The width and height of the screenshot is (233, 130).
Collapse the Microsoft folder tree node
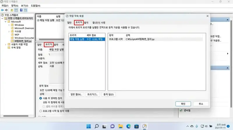(x=6, y=22)
